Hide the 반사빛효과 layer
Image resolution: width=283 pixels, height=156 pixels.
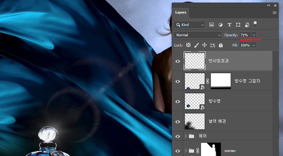(x=178, y=61)
